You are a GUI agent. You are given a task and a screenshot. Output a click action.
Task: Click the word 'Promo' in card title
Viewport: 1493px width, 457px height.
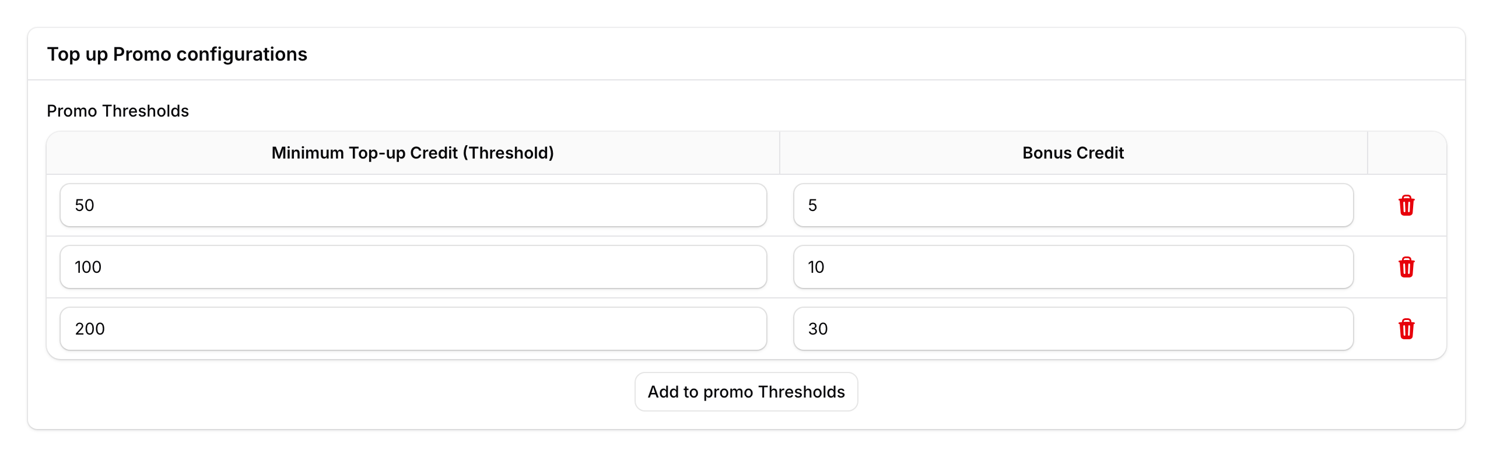click(142, 54)
